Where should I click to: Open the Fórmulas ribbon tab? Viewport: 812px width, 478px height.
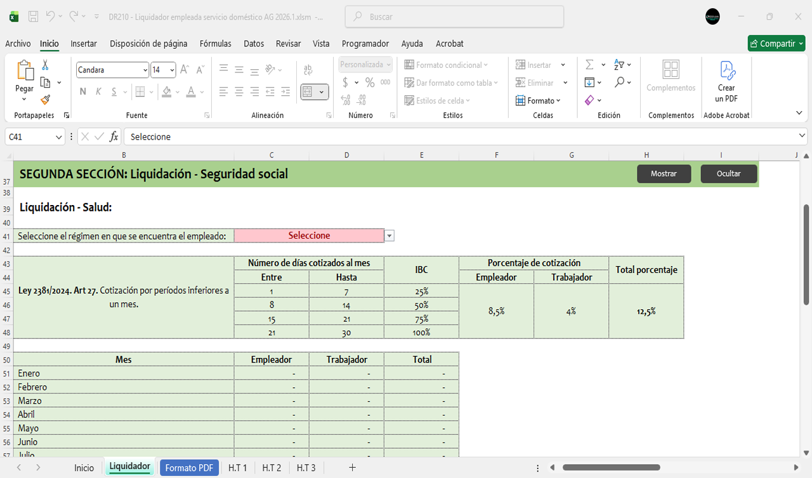215,44
